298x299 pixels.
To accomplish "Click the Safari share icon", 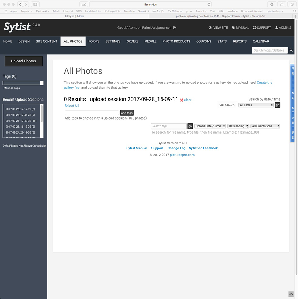I will point(282,4).
